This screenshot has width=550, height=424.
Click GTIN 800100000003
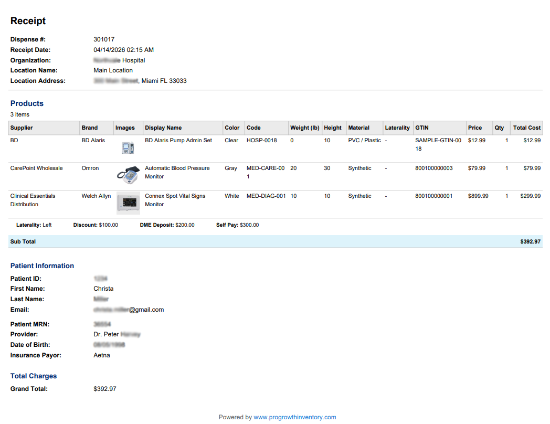coord(434,168)
